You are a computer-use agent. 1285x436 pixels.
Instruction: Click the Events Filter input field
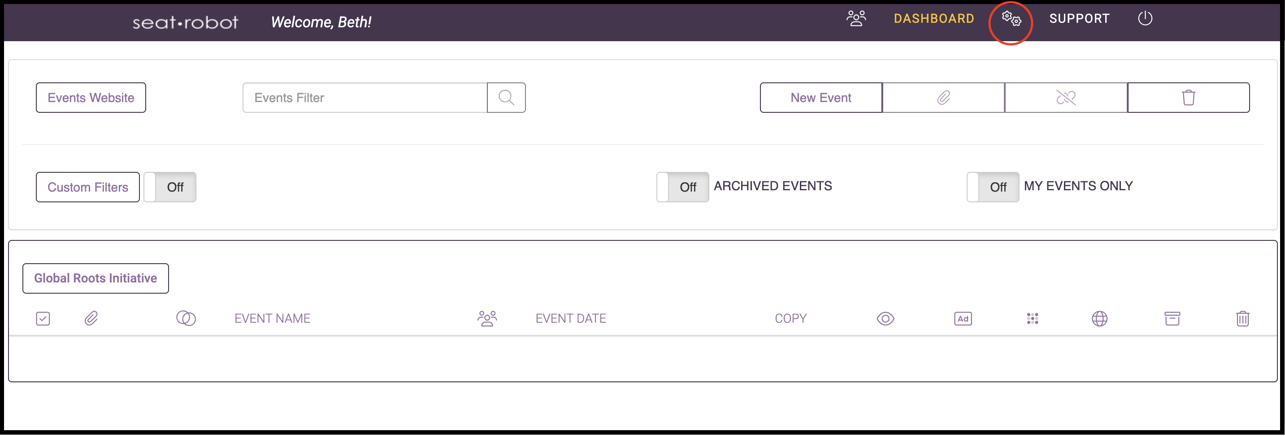[365, 98]
